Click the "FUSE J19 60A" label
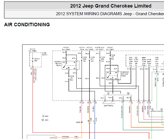 113,57
